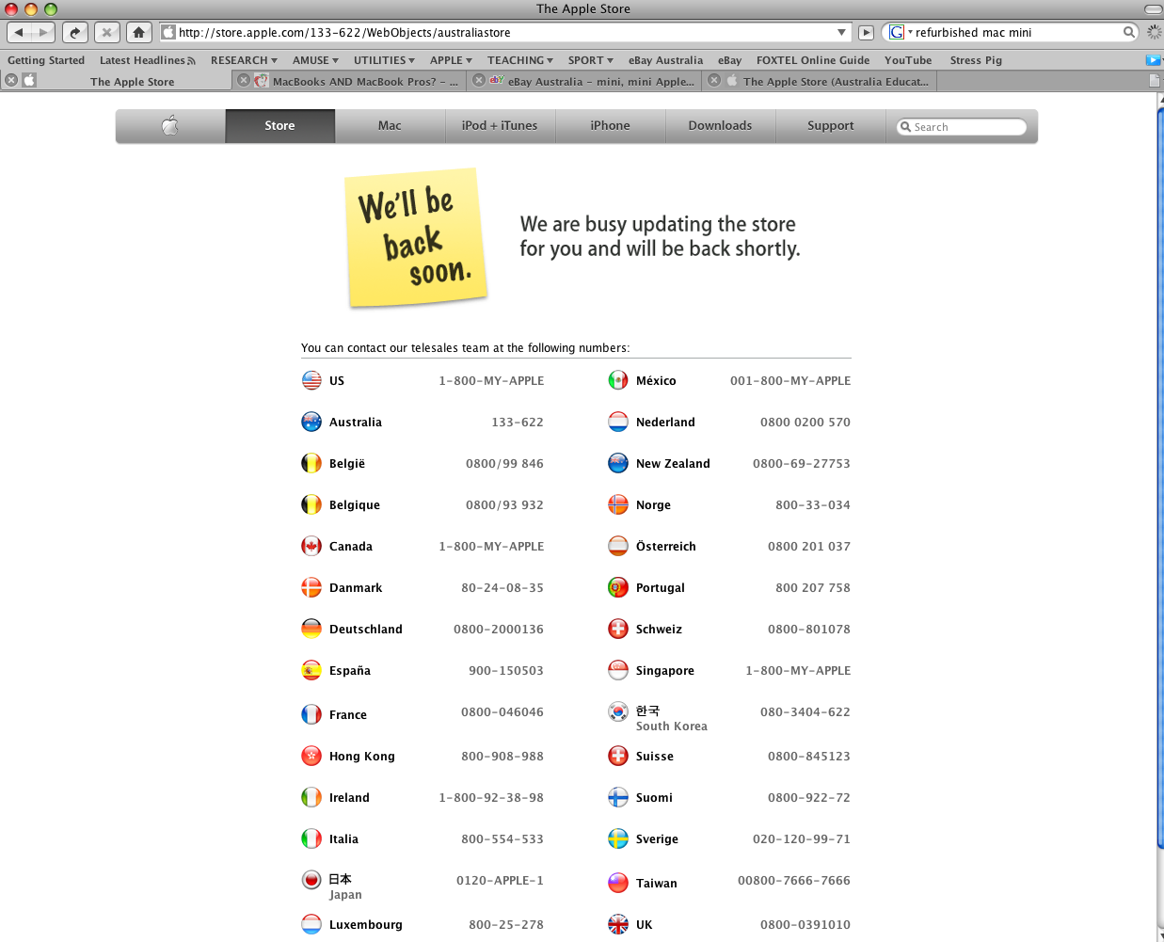
Task: Select the Mac navigation tab
Action: click(x=390, y=126)
